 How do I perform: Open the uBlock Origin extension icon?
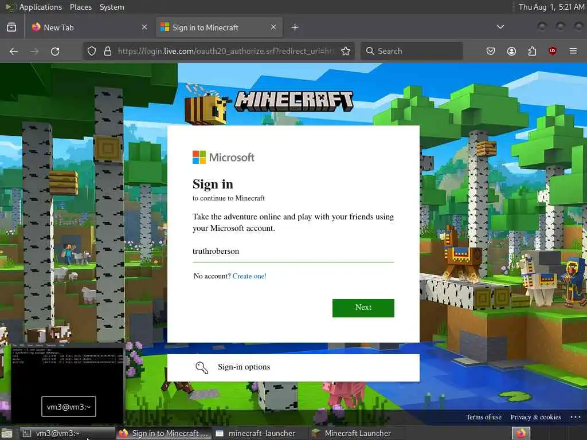click(x=553, y=51)
